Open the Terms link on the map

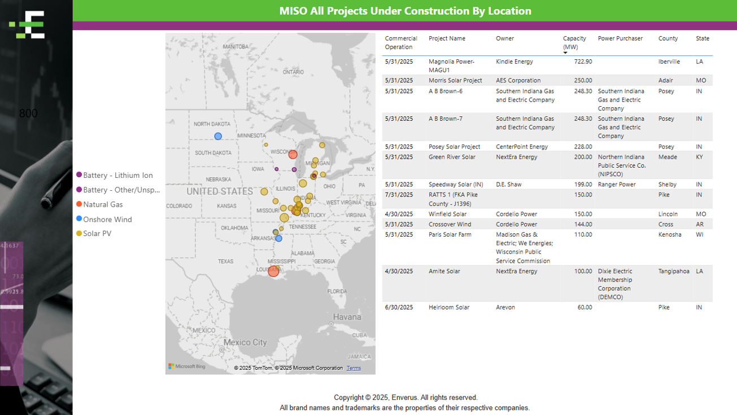click(354, 368)
